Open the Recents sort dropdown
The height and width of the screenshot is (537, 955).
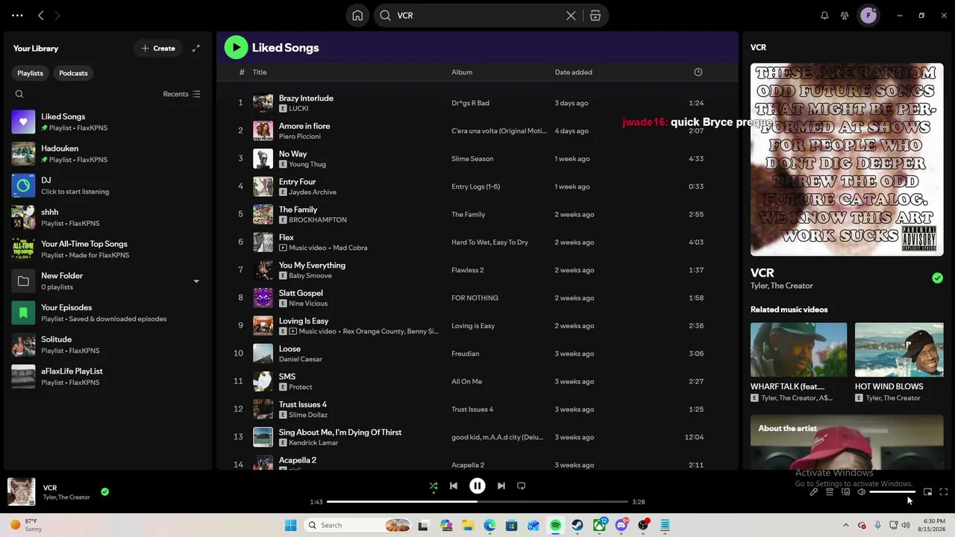[182, 94]
